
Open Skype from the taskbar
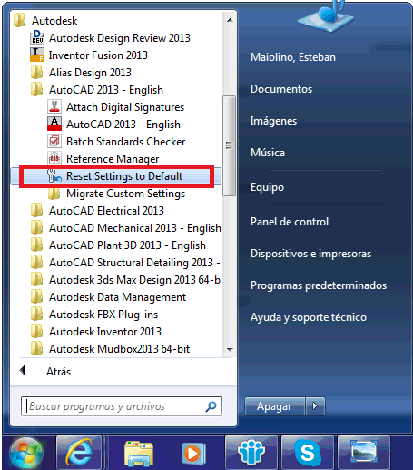307,453
